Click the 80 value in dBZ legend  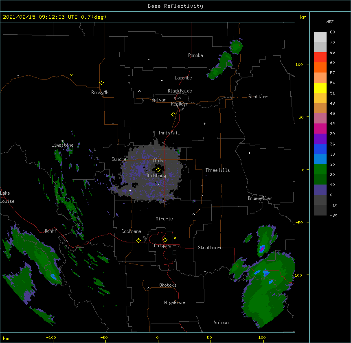(x=332, y=32)
